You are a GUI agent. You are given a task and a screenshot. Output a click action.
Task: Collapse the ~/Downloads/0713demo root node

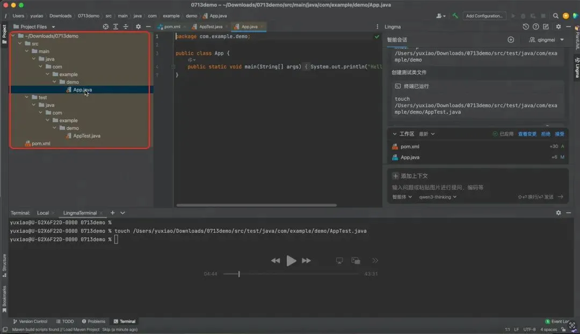pyautogui.click(x=13, y=36)
